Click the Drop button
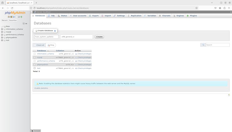 (x=51, y=45)
